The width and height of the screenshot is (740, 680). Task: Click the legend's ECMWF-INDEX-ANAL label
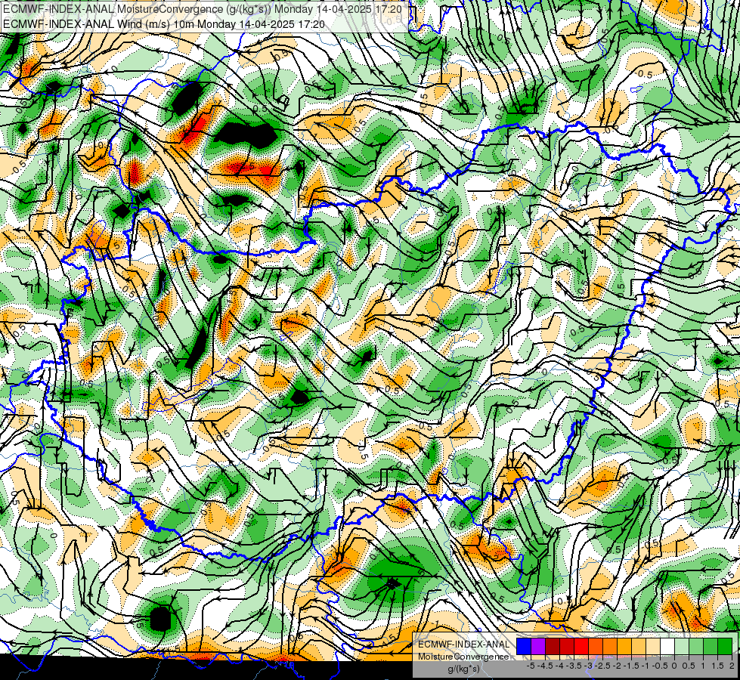pyautogui.click(x=463, y=644)
